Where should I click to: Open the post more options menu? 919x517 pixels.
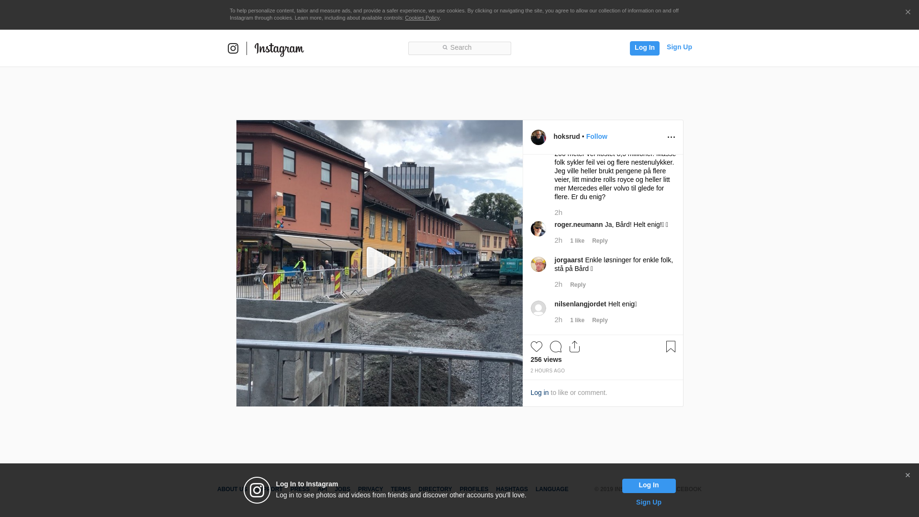pos(671,137)
